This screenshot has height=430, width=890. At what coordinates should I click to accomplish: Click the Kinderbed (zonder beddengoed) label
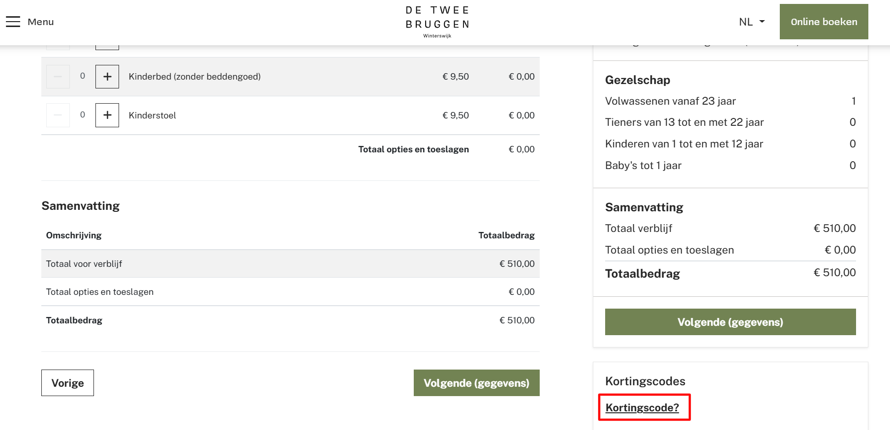[195, 77]
